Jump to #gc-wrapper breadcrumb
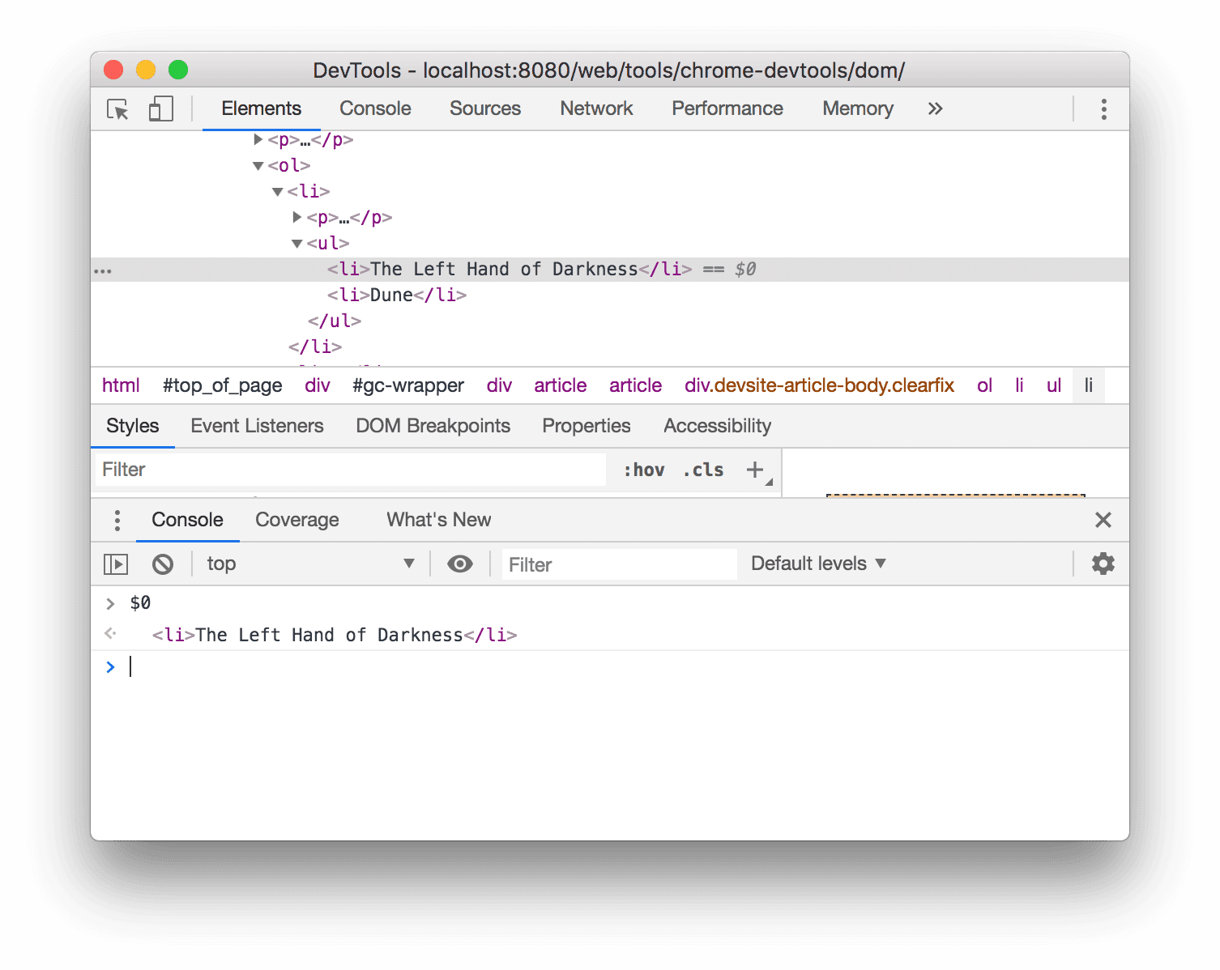The height and width of the screenshot is (970, 1220). tap(408, 385)
